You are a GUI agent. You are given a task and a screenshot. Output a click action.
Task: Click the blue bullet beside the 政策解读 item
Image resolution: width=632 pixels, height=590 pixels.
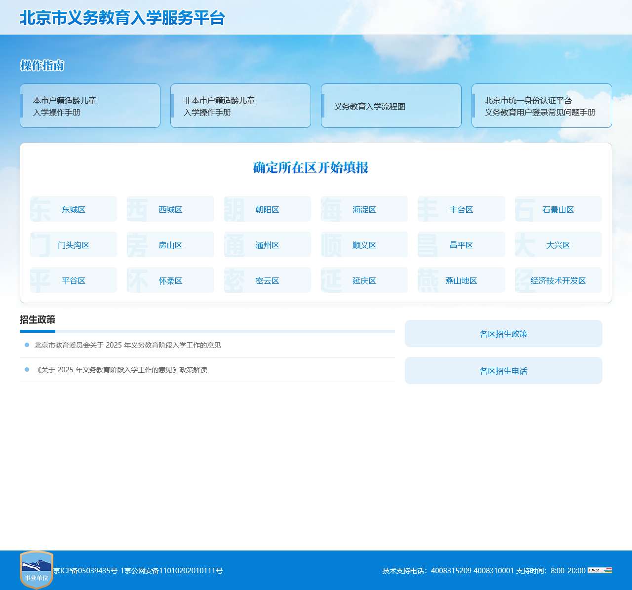point(27,369)
